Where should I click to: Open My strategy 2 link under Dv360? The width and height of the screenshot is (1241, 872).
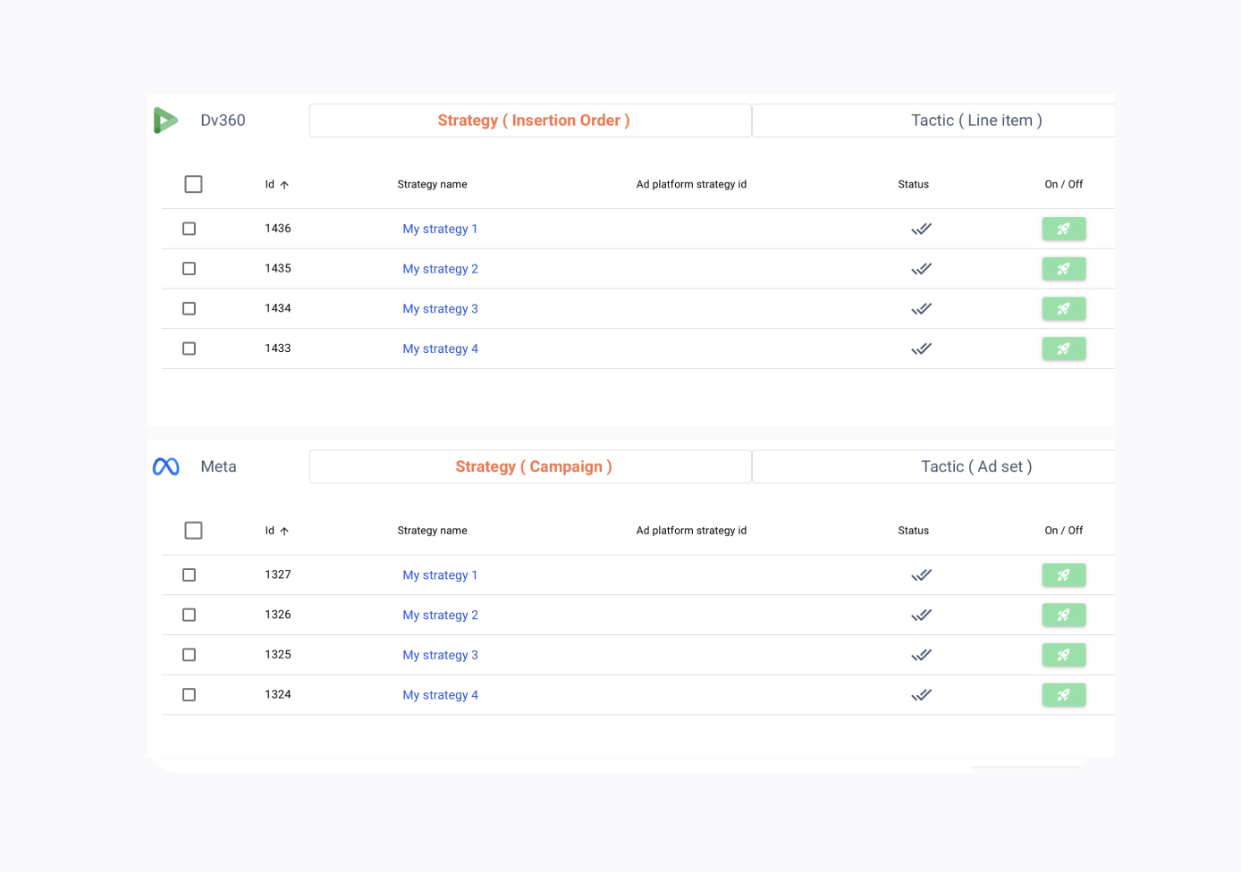440,269
